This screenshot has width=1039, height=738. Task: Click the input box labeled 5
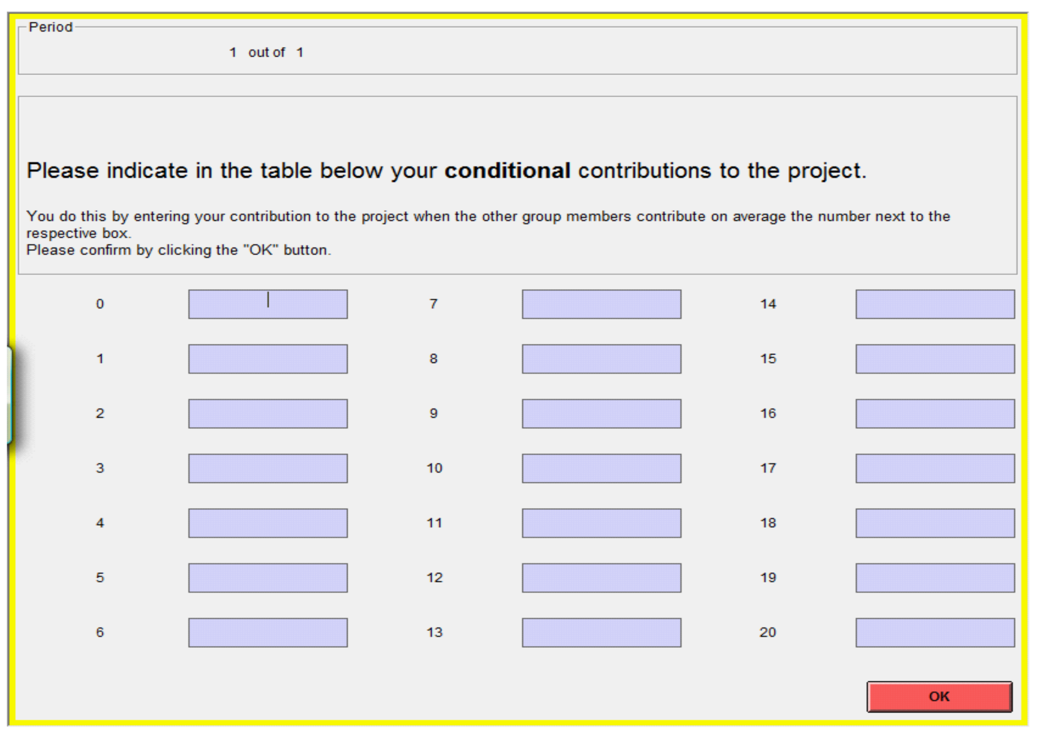tap(268, 578)
